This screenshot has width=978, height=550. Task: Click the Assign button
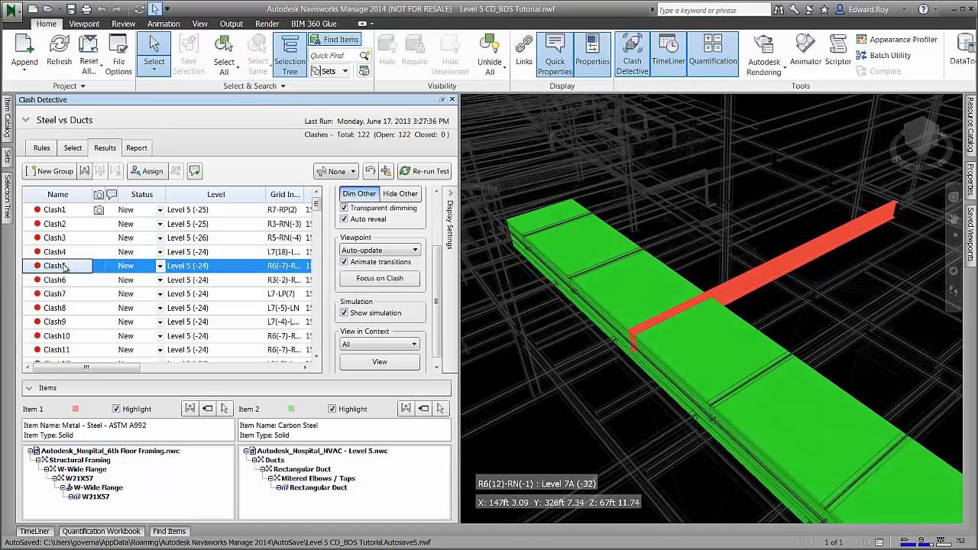click(147, 171)
